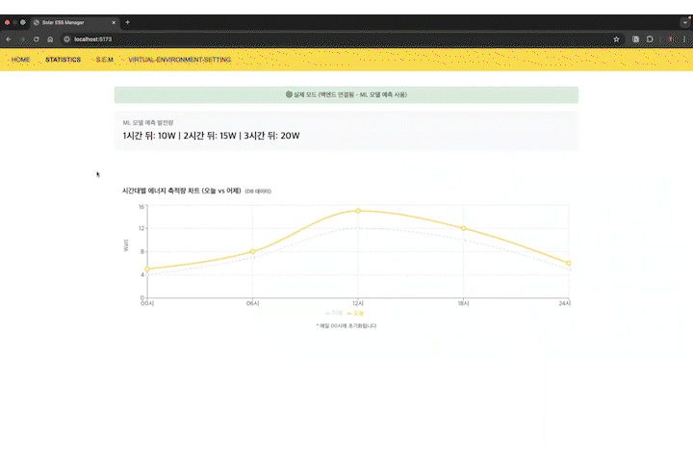The height and width of the screenshot is (462, 693).
Task: Click the 12시 peak data point on today's line
Action: (358, 211)
